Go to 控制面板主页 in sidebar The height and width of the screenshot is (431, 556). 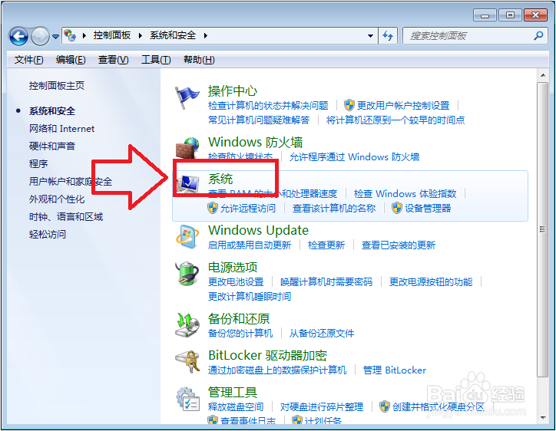[x=57, y=86]
